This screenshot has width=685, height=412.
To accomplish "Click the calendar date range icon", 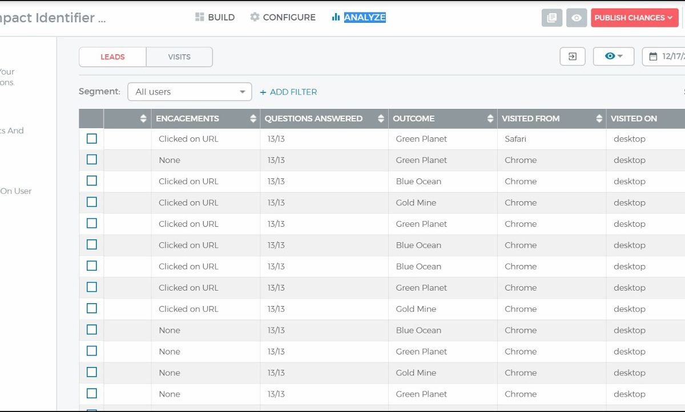I will point(653,56).
